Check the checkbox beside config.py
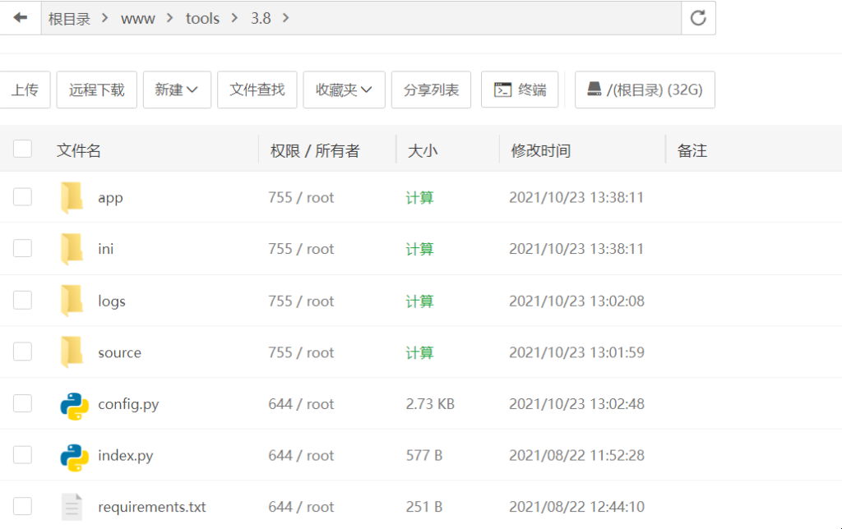 pyautogui.click(x=22, y=403)
